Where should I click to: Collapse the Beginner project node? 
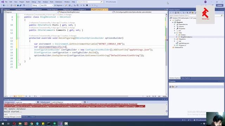point(173,22)
